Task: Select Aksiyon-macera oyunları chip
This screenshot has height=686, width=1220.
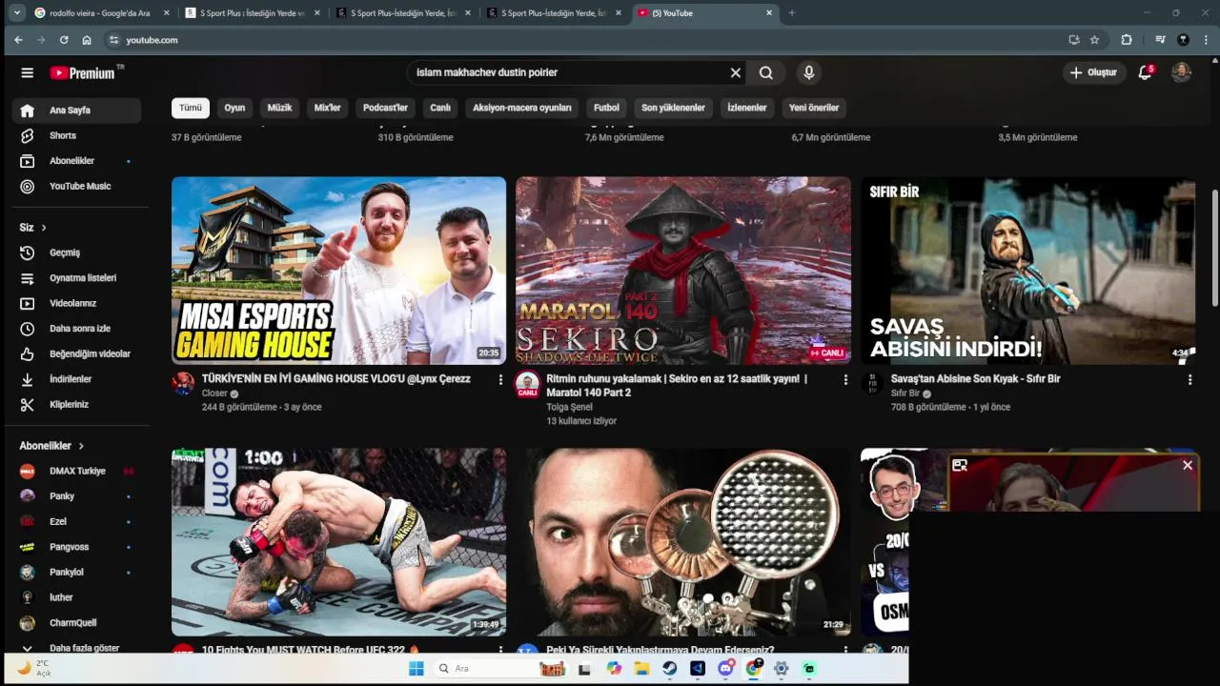Action: [x=522, y=108]
